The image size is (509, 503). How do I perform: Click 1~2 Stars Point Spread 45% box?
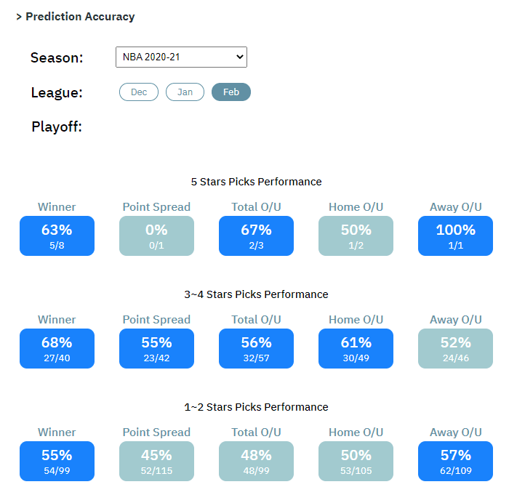(x=156, y=461)
